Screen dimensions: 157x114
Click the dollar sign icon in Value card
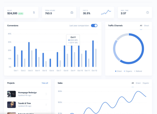tap(34, 13)
